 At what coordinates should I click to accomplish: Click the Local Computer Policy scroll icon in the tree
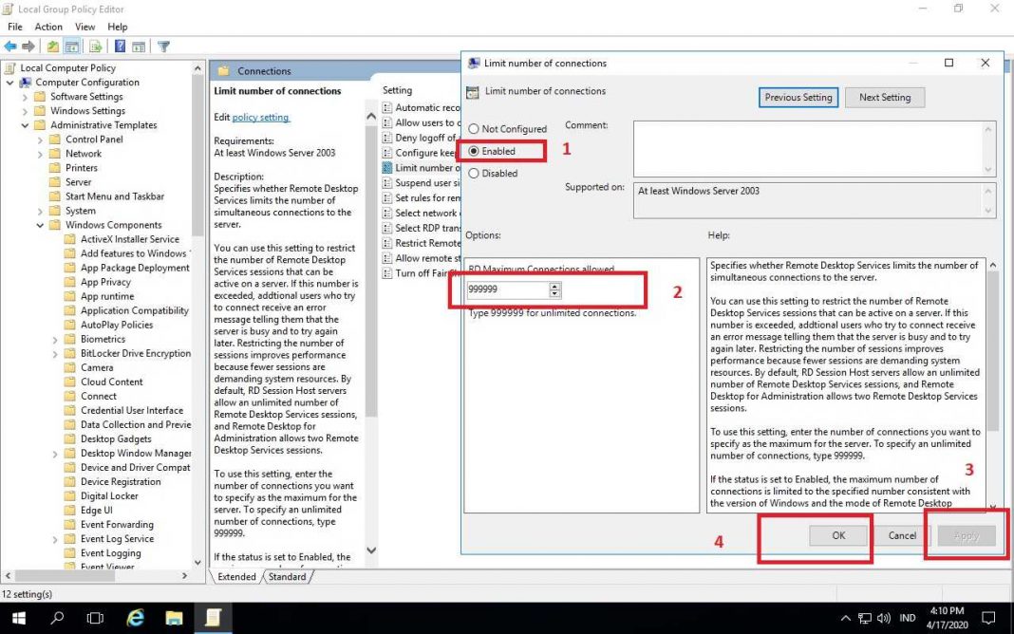click(9, 67)
